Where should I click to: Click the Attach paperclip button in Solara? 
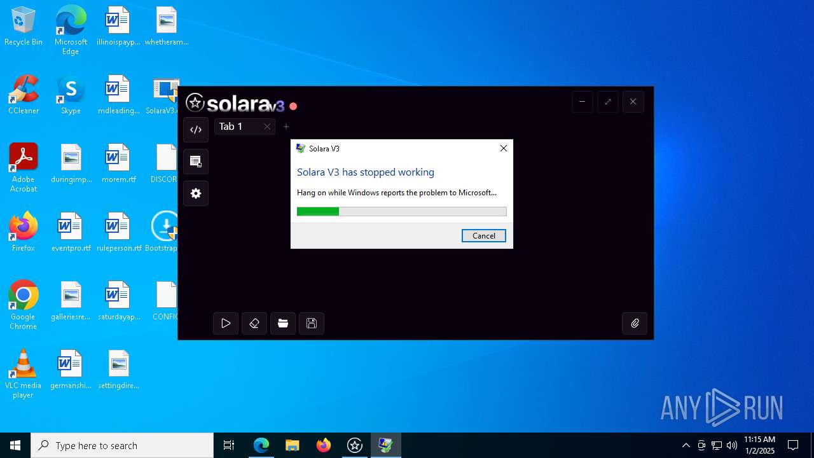(635, 324)
